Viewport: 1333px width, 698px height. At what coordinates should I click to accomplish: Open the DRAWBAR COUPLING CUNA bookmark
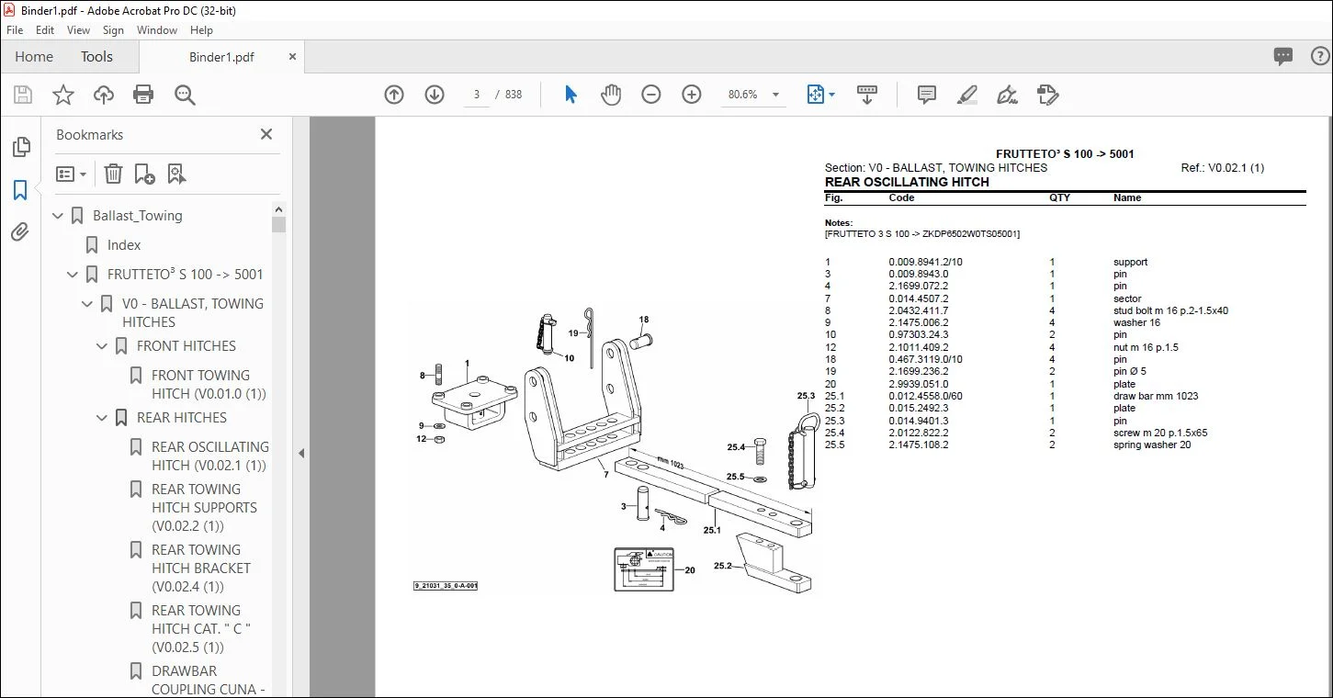[209, 681]
